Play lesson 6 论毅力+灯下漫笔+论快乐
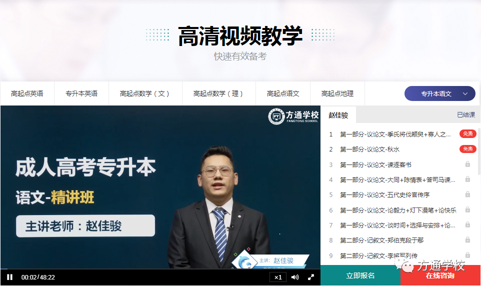This screenshot has height=287, width=481. tap(398, 210)
